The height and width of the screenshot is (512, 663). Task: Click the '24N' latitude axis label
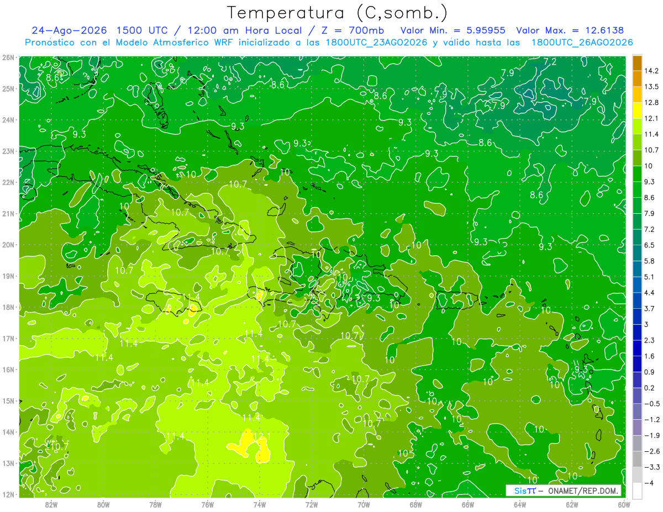pos(8,120)
